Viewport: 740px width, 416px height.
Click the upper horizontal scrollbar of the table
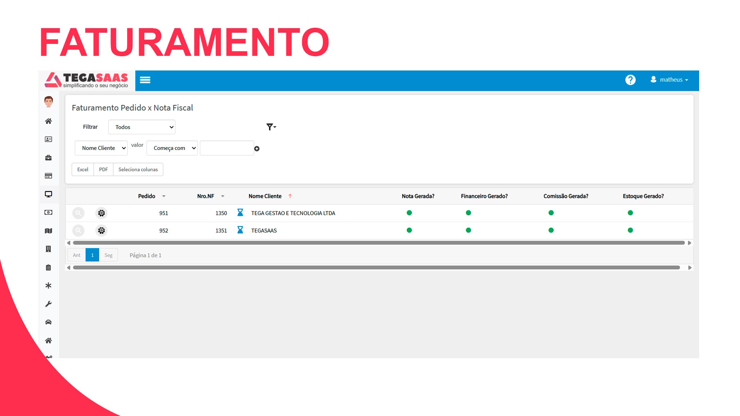pyautogui.click(x=379, y=243)
